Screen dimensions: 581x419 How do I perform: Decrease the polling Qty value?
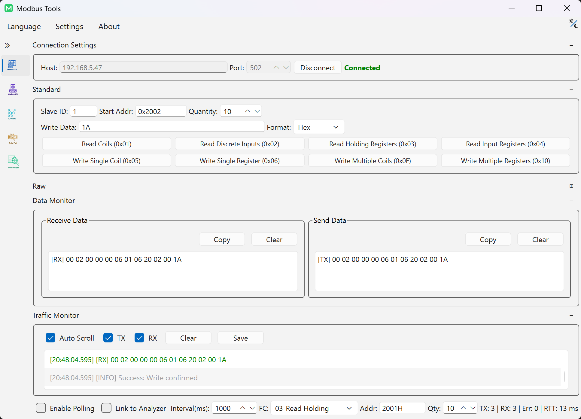coord(473,408)
